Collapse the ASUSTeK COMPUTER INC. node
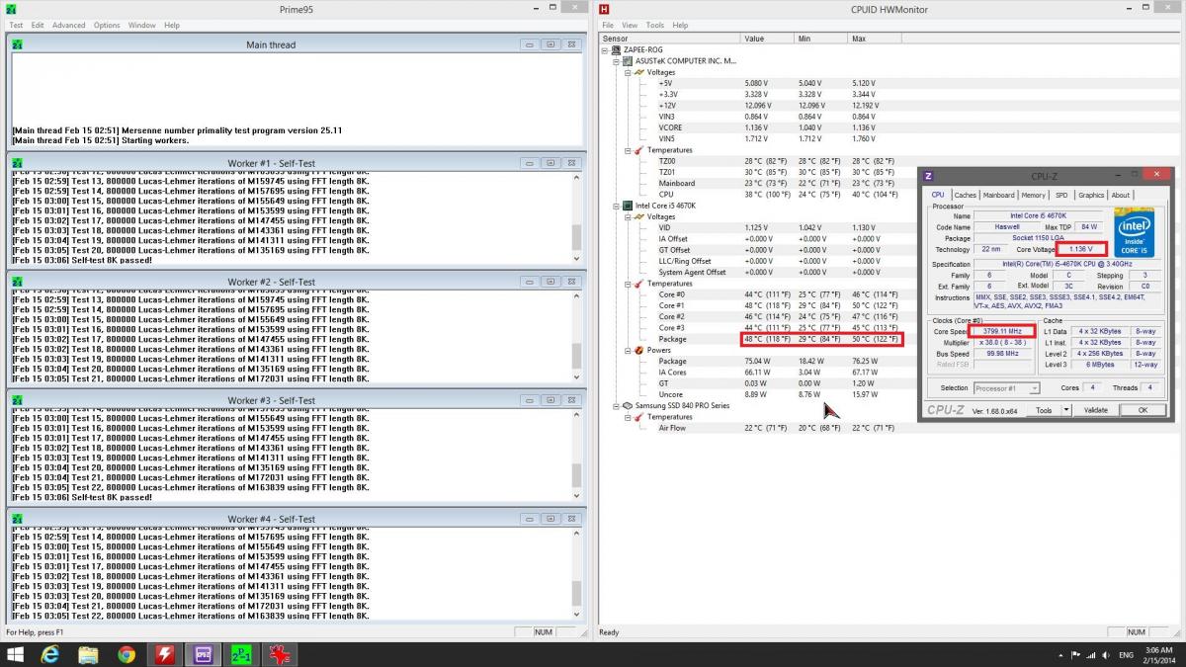The image size is (1186, 667). (616, 61)
